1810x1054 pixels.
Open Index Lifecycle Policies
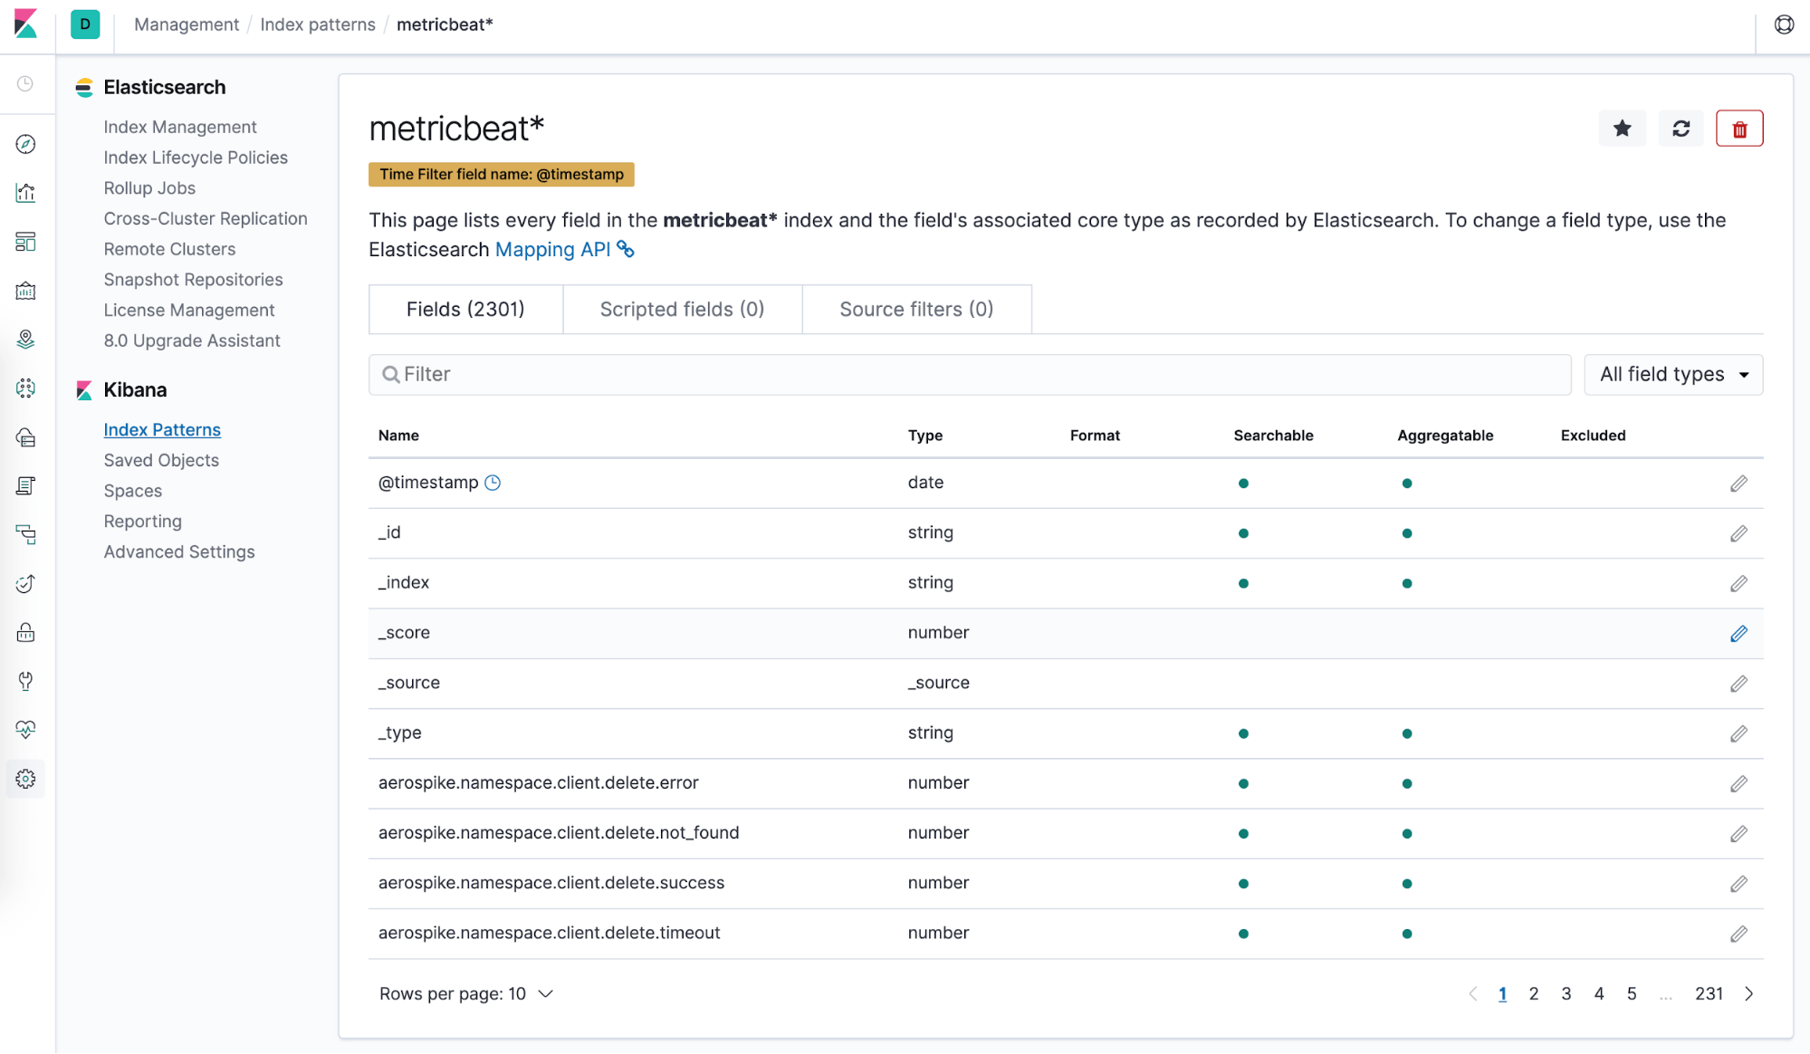click(x=196, y=158)
